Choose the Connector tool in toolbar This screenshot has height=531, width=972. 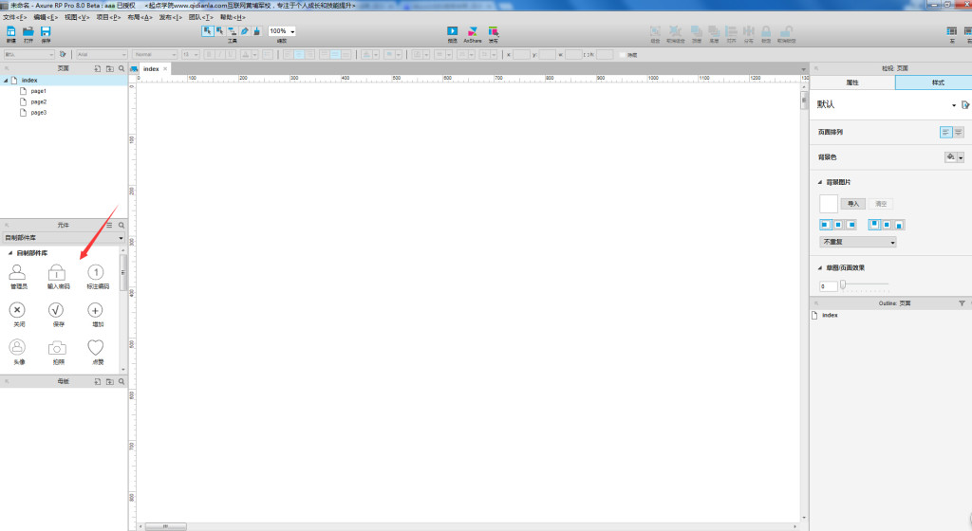click(232, 31)
